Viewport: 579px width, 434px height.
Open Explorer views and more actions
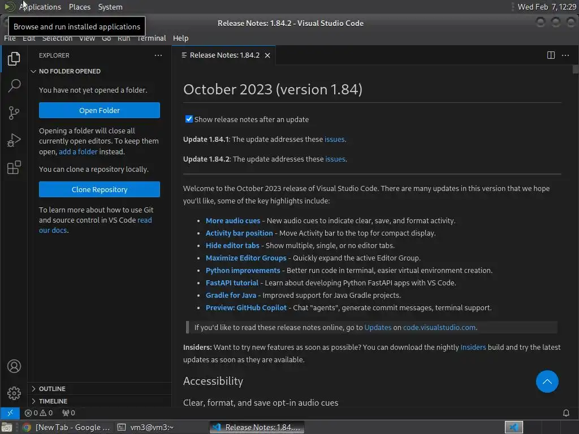point(158,55)
